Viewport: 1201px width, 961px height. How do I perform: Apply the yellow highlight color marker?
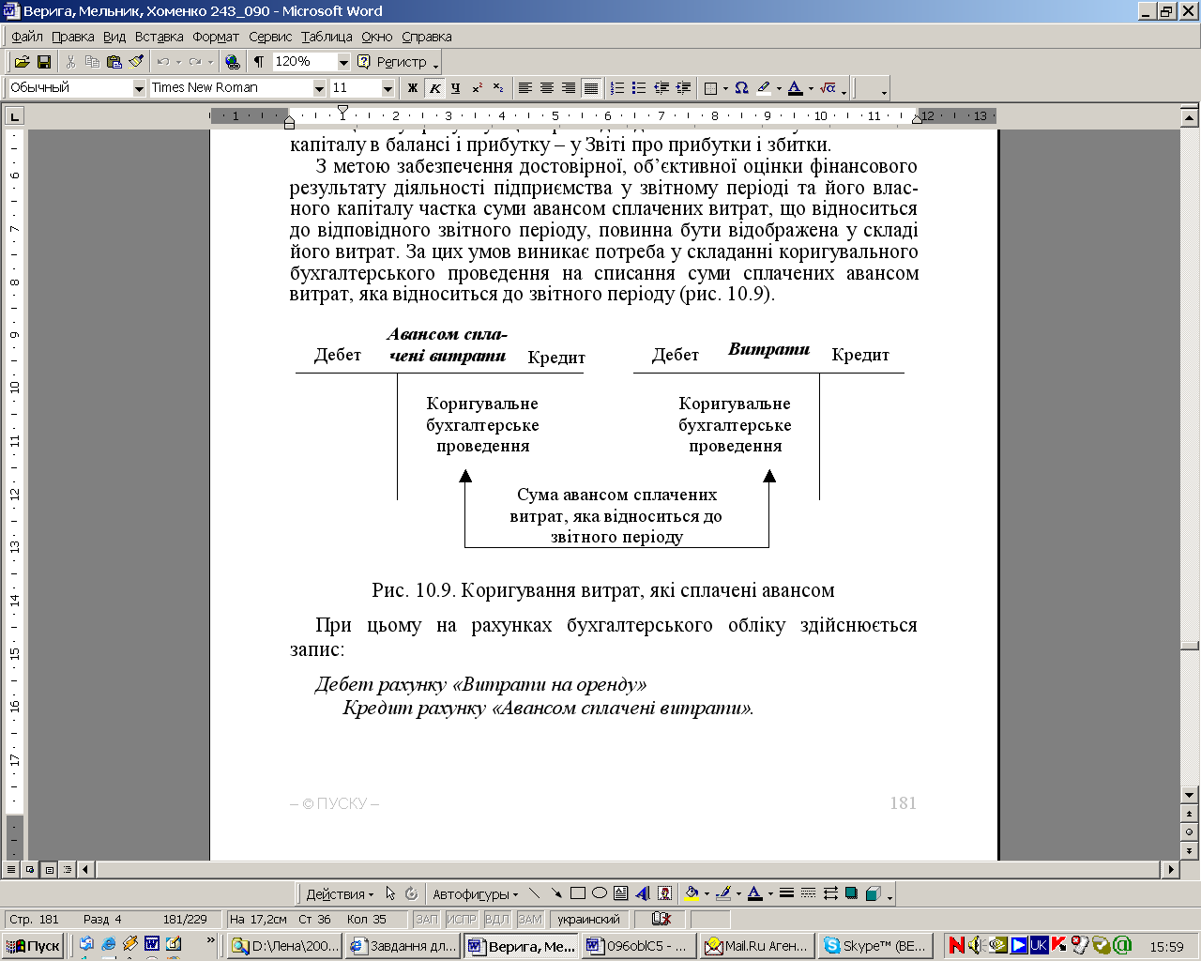coord(764,88)
